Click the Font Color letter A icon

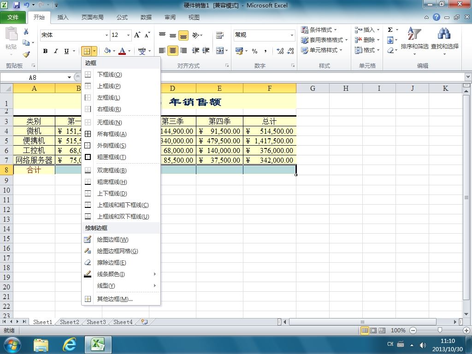(122, 51)
